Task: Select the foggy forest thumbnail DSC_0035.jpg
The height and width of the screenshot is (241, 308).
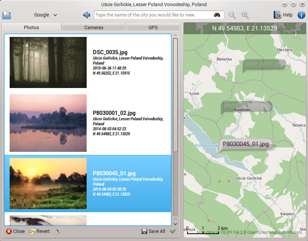Action: click(x=48, y=62)
